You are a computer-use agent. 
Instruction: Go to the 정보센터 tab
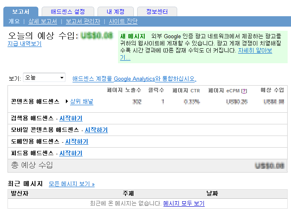coord(157,12)
